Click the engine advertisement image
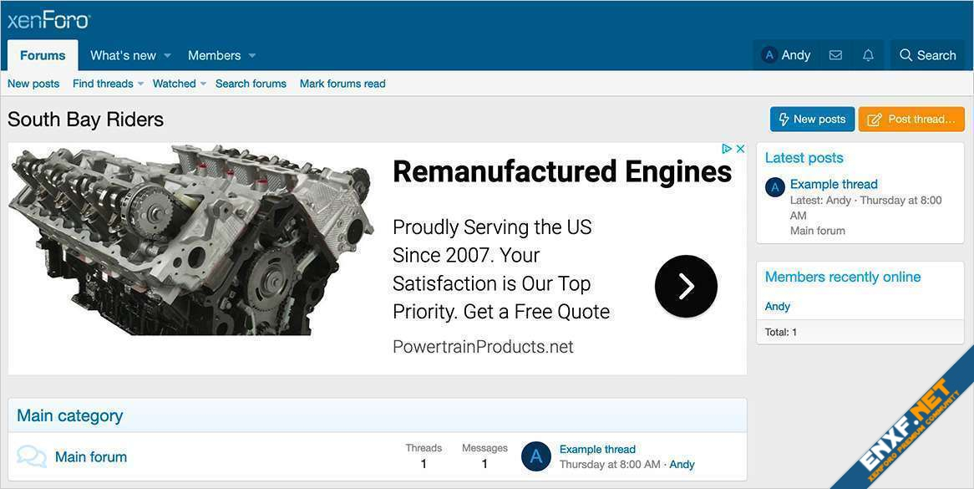 click(190, 241)
